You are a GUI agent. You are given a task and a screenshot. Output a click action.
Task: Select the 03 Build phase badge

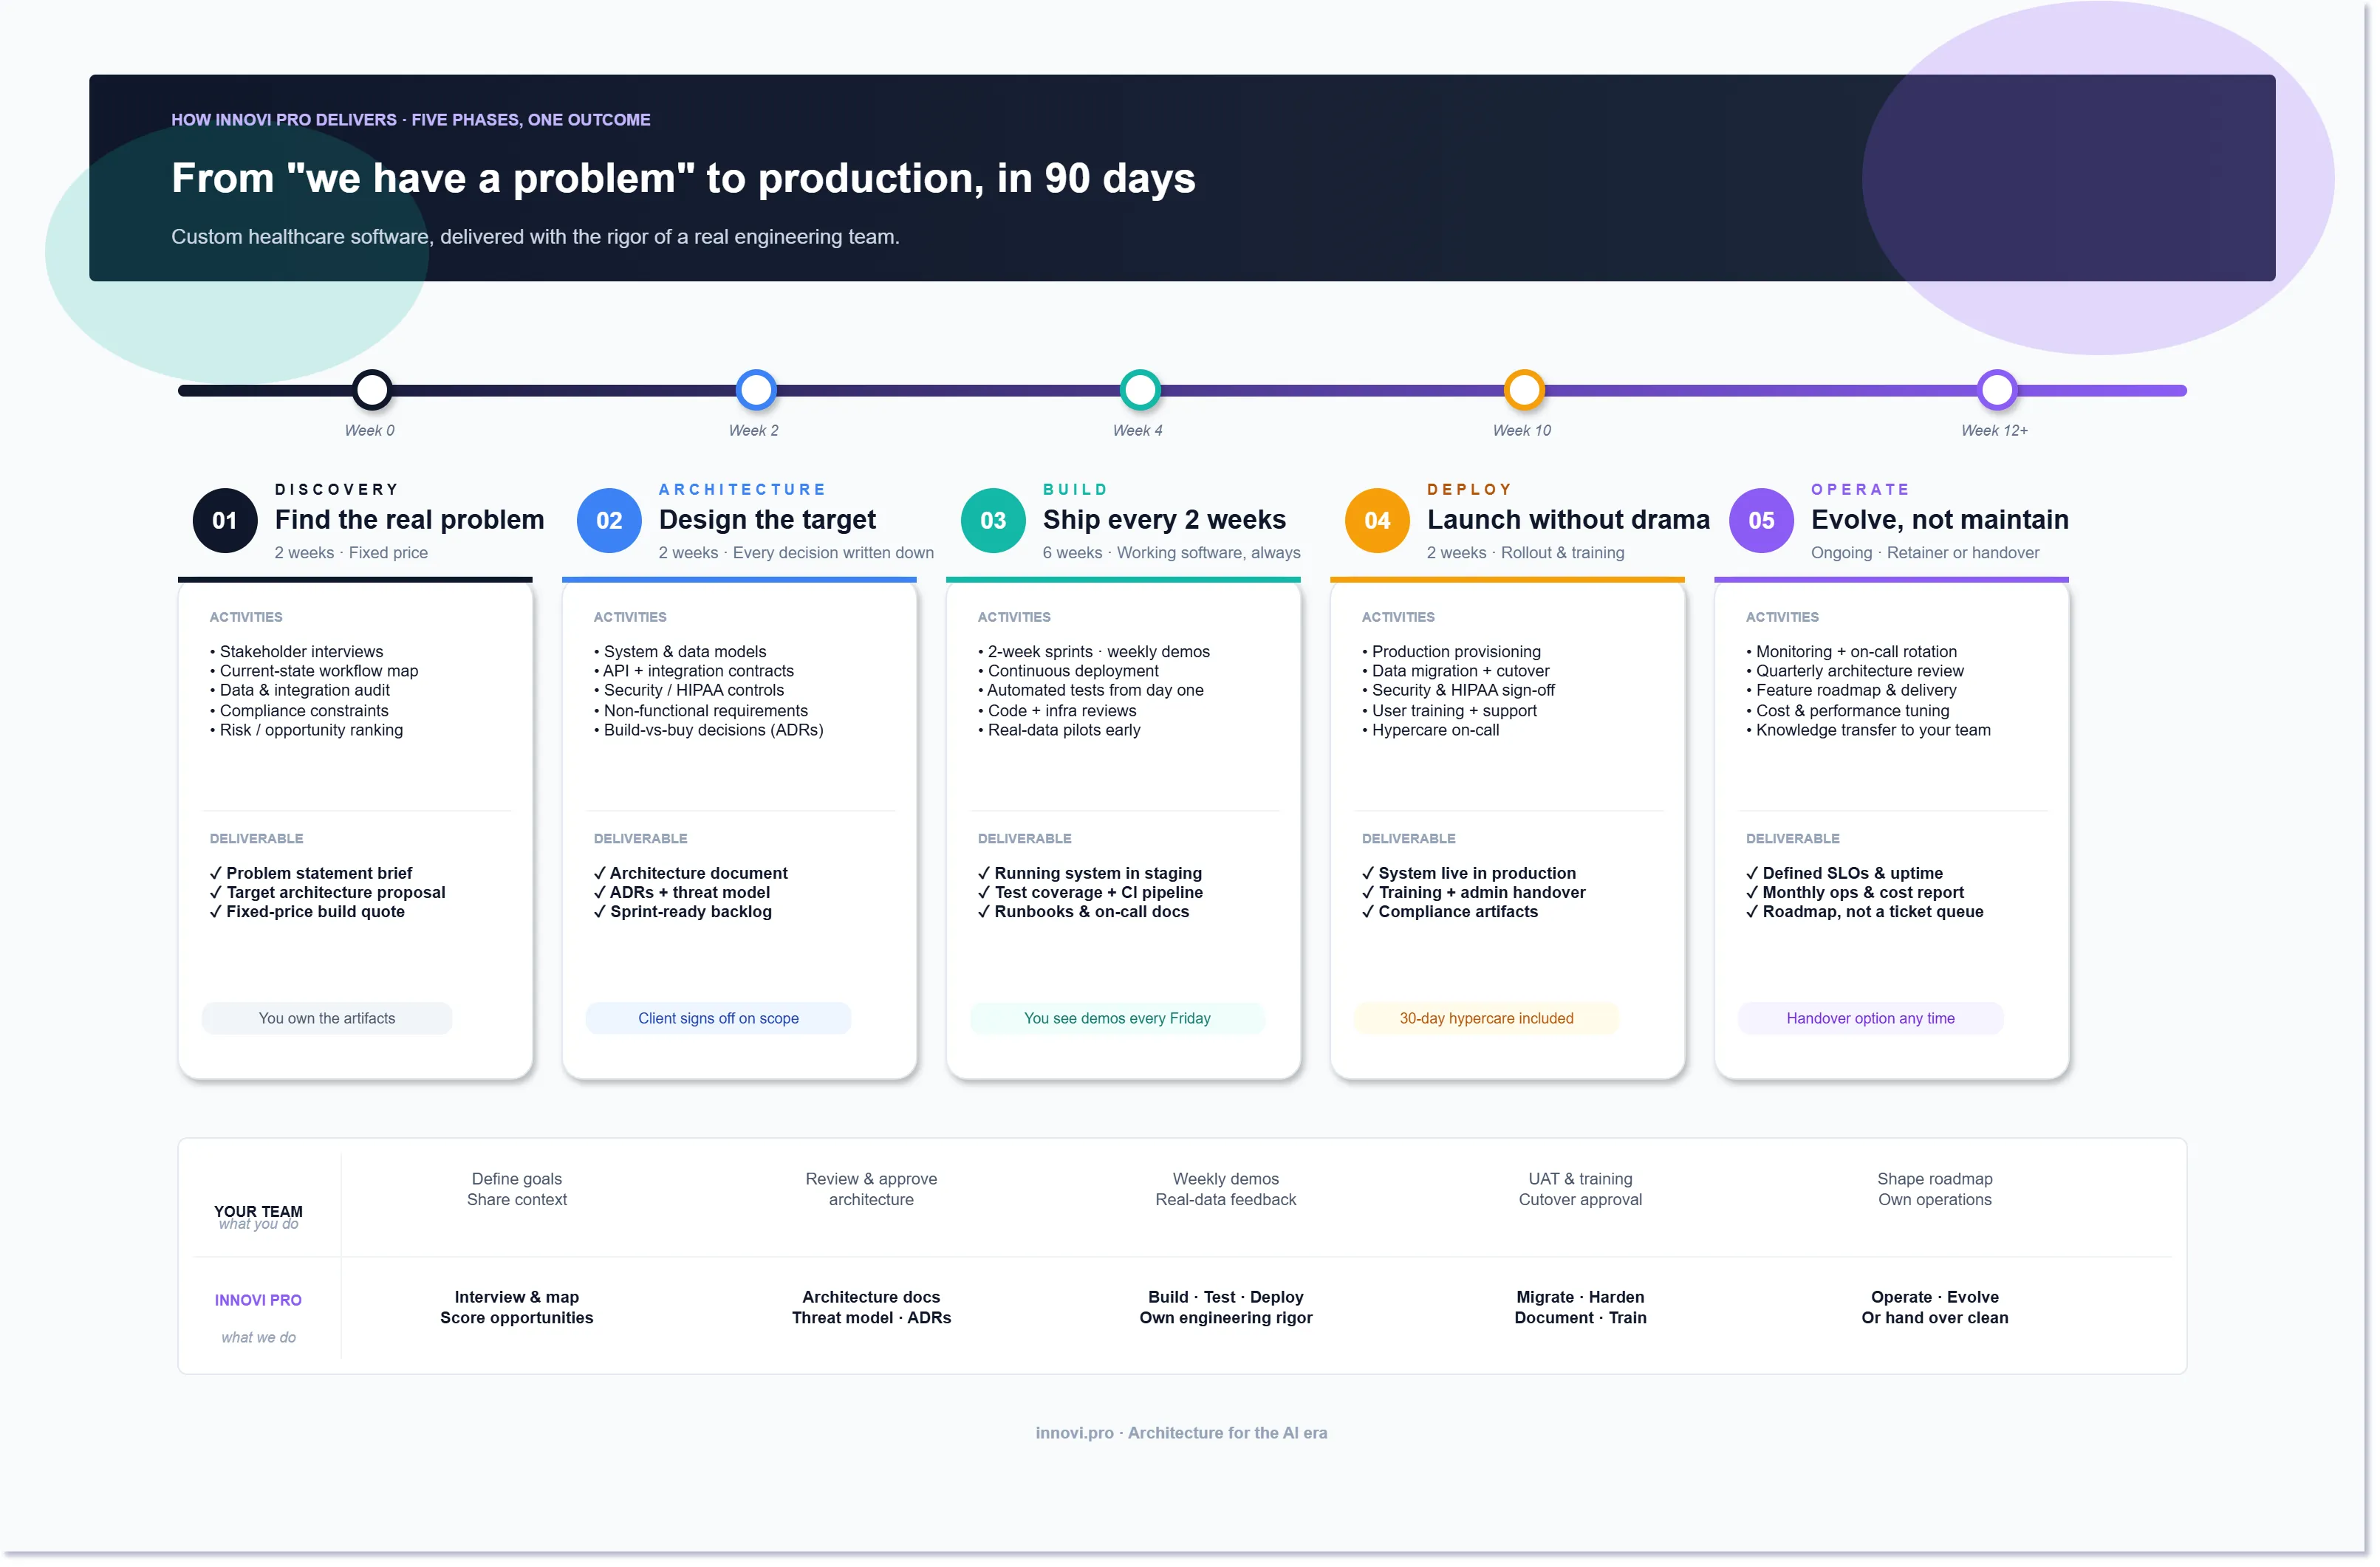click(992, 520)
